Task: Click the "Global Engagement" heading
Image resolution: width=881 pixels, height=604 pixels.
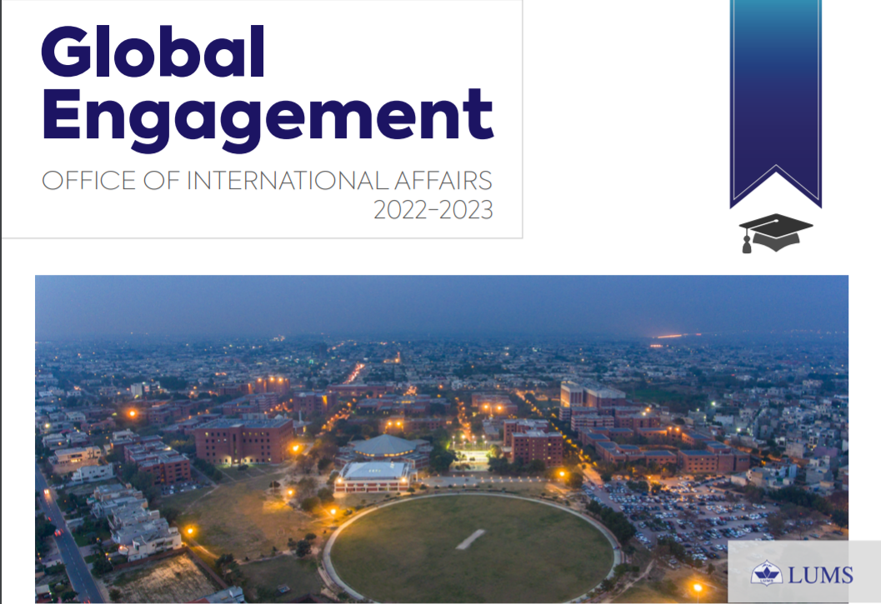Action: (x=267, y=89)
